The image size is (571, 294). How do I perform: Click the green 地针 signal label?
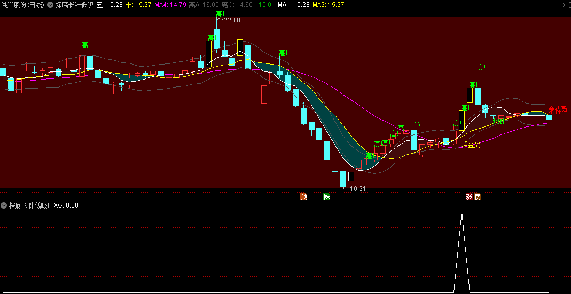click(499, 121)
